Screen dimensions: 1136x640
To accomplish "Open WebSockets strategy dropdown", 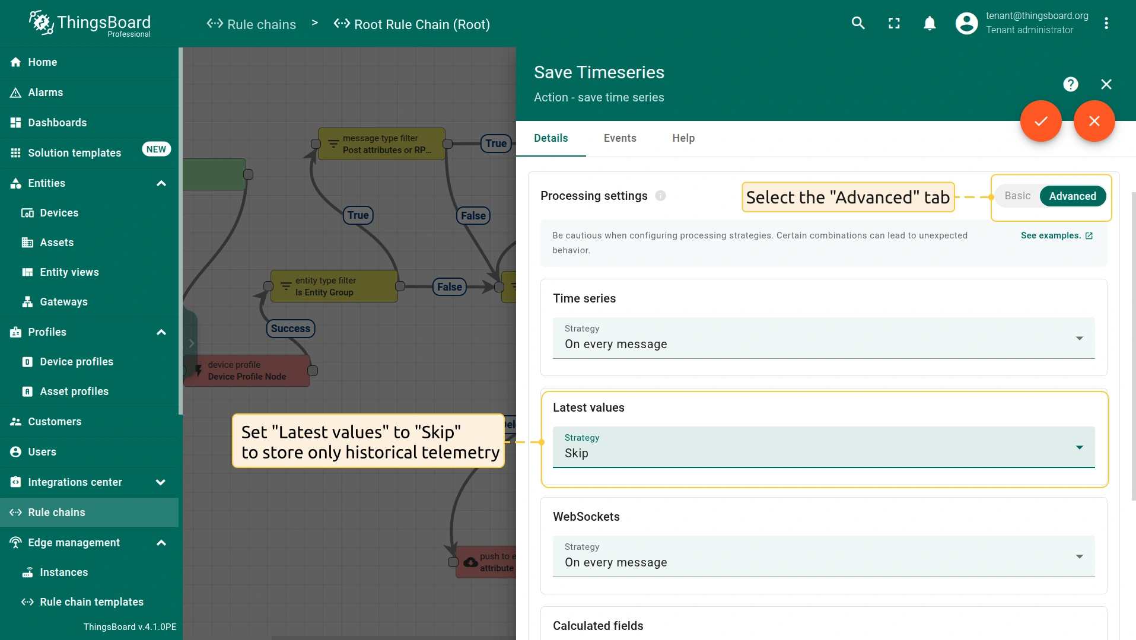I will pos(823,556).
